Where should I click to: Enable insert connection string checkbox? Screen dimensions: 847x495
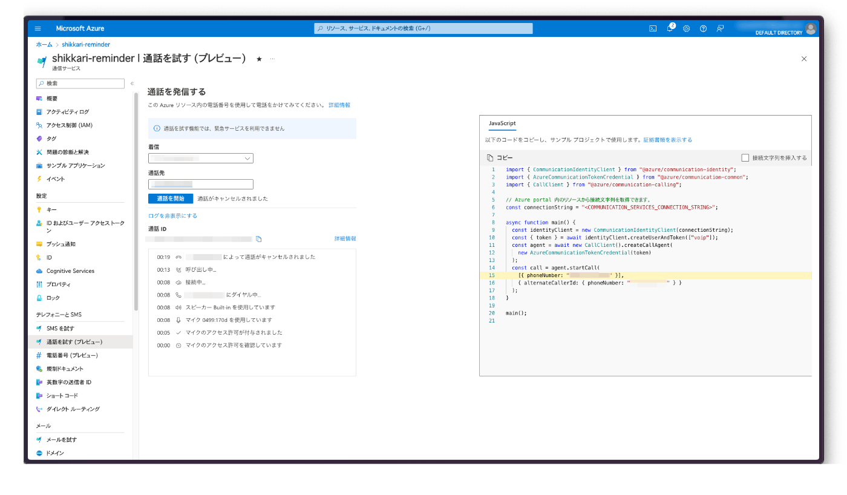[745, 158]
